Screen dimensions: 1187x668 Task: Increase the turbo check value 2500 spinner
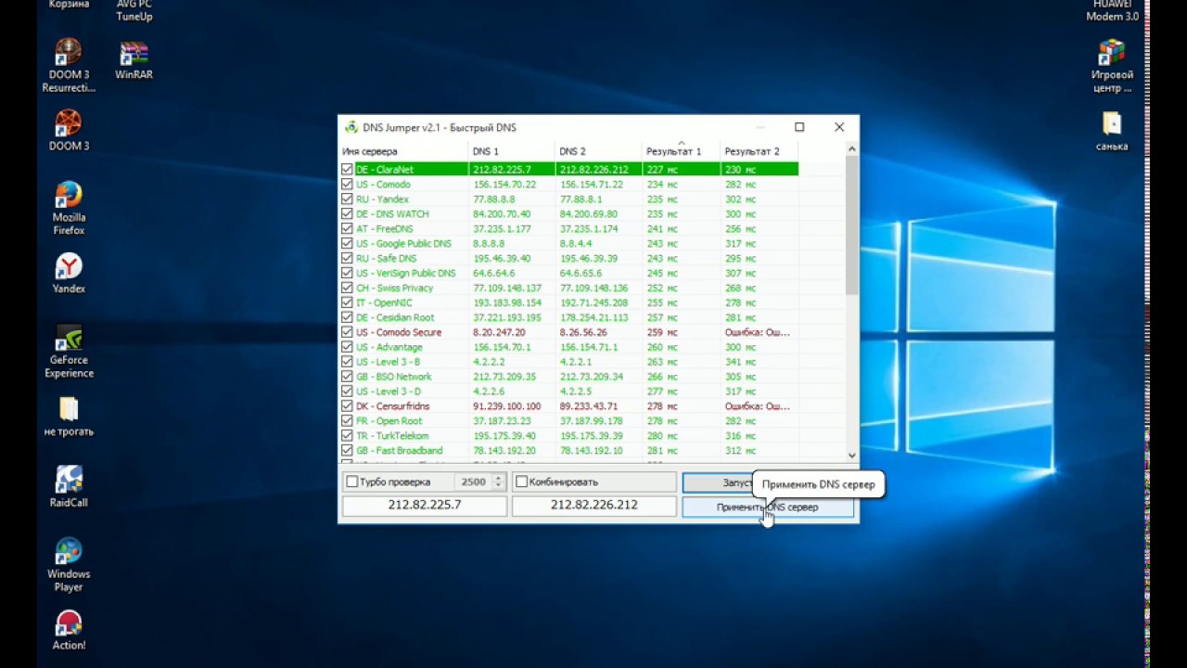click(498, 479)
